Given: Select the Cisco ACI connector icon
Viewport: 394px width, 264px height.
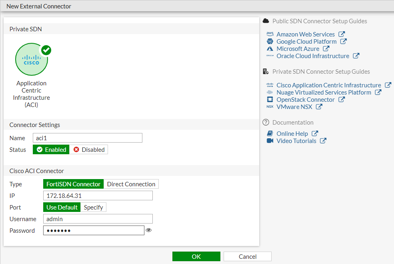Looking at the screenshot, I should tap(32, 59).
